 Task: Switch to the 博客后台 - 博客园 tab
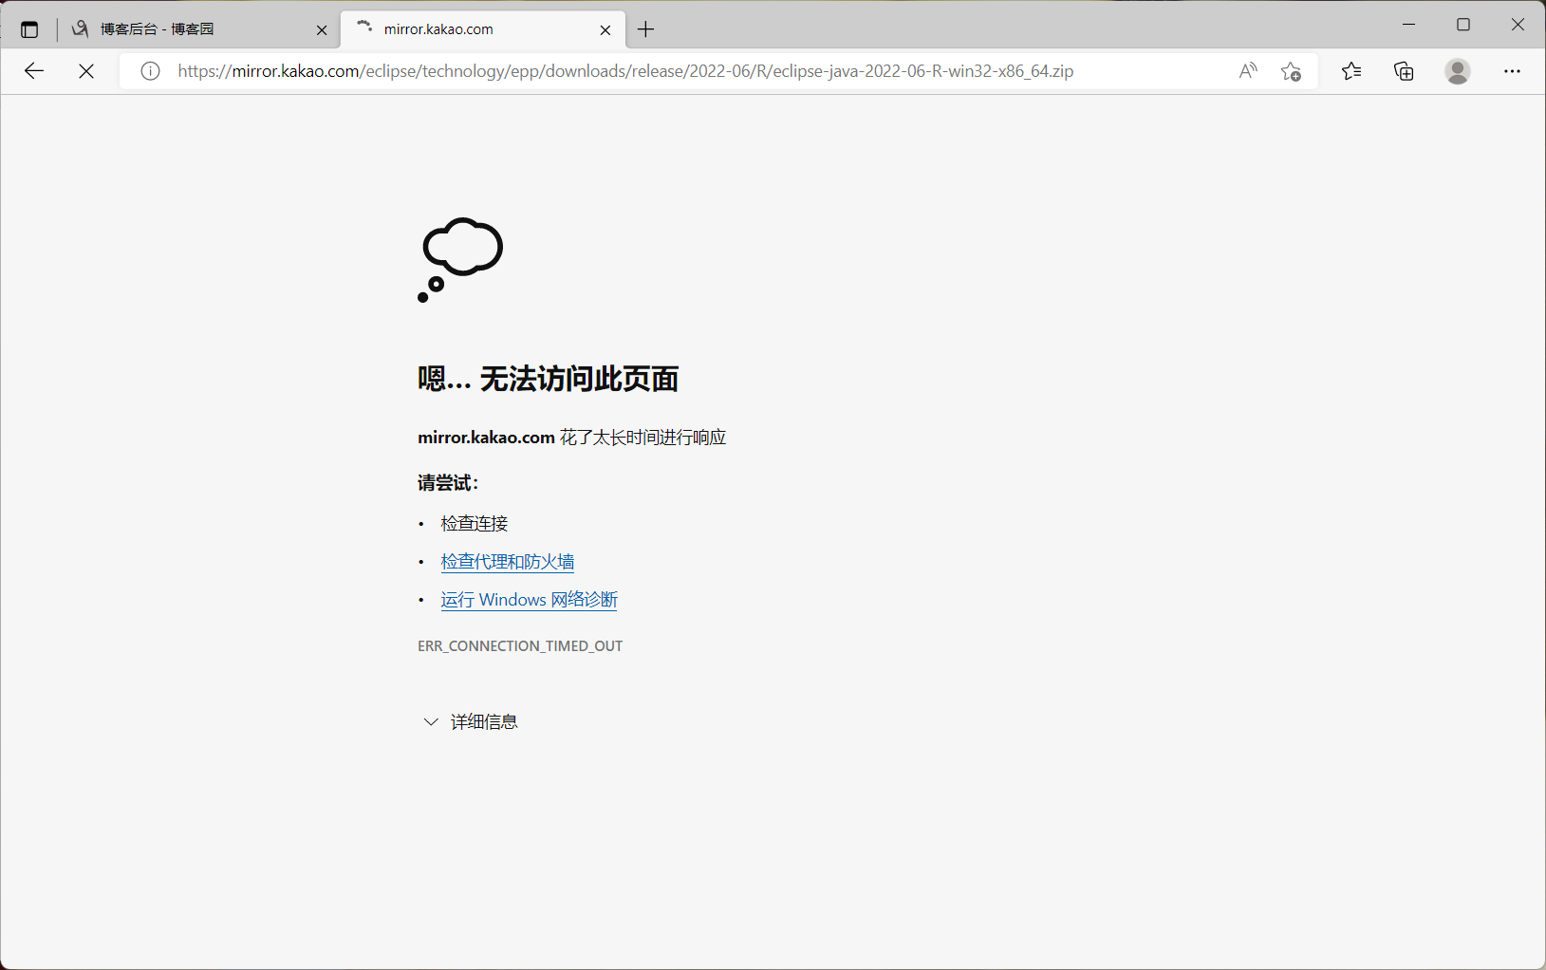coord(199,29)
